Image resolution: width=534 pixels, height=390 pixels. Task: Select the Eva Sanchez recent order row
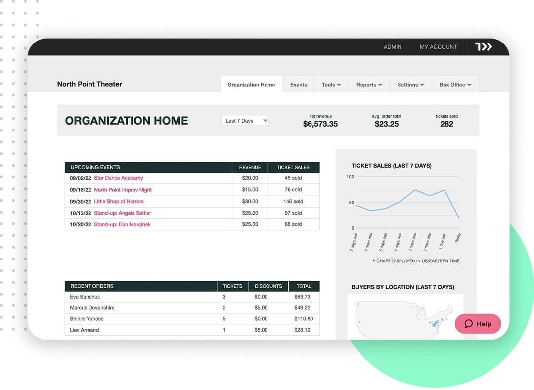pos(192,297)
